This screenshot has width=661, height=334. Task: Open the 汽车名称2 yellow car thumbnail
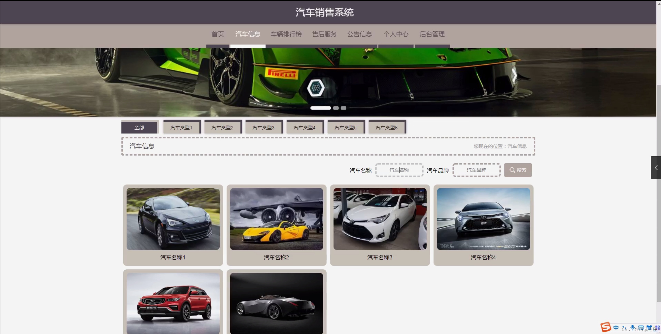point(276,219)
